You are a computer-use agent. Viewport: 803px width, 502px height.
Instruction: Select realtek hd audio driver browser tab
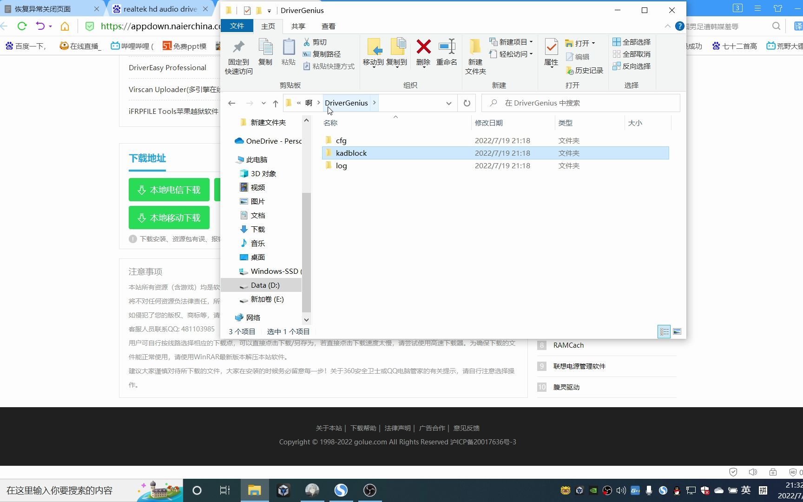160,9
